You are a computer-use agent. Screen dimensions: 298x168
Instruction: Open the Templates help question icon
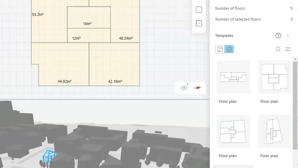pos(278,36)
